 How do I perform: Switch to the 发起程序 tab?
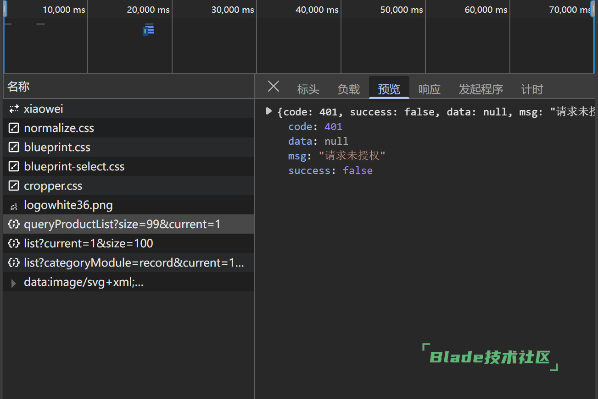481,89
